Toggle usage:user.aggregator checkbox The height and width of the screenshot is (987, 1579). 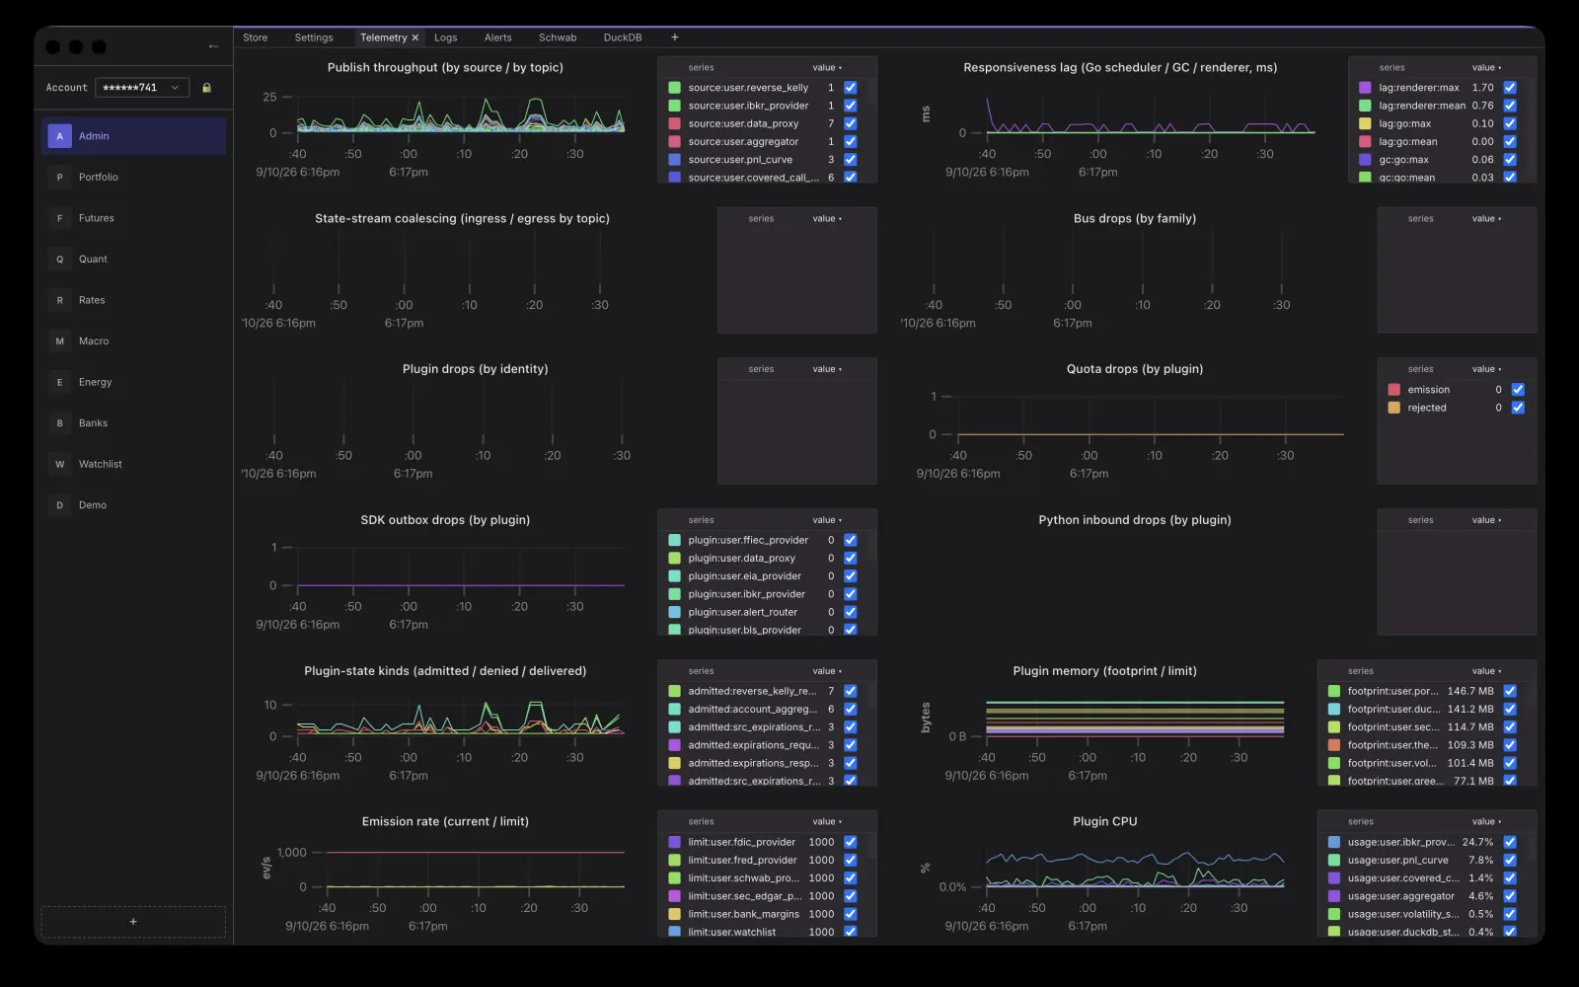click(1510, 896)
